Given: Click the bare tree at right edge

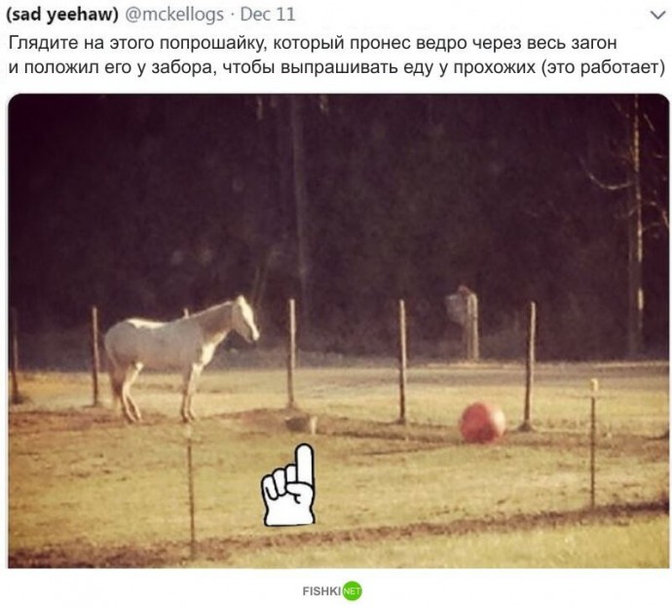Looking at the screenshot, I should point(636,223).
